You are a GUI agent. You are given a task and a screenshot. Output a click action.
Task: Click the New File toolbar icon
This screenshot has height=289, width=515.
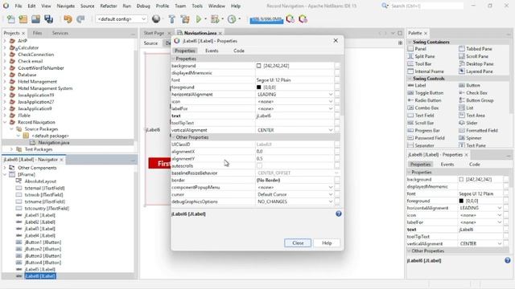coord(10,19)
